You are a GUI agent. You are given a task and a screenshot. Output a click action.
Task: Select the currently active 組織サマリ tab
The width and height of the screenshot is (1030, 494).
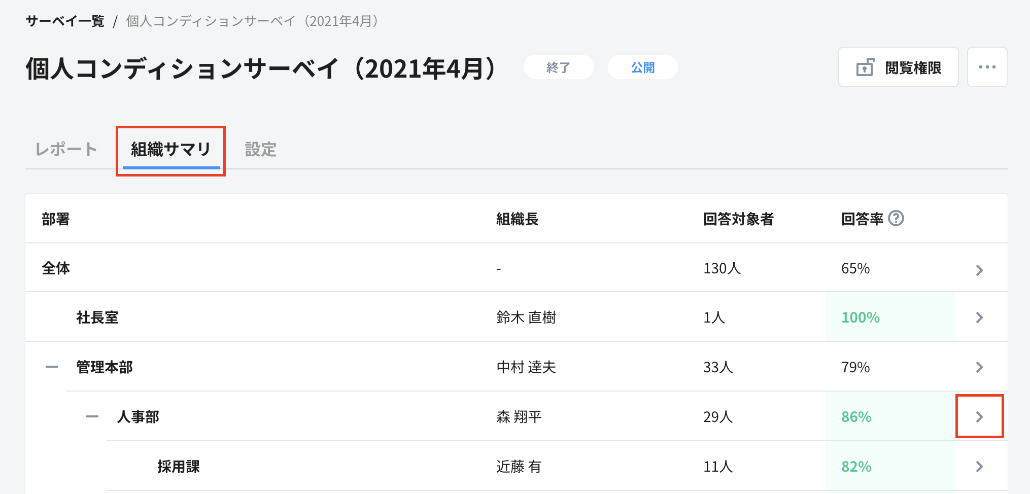[170, 149]
